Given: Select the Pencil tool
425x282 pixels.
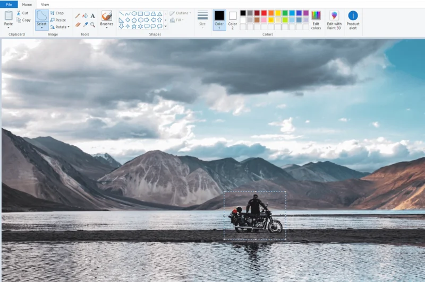Looking at the screenshot, I should click(78, 16).
